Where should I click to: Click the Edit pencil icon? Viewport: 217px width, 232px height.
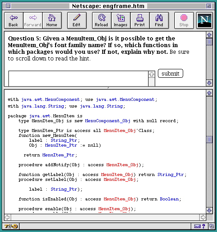point(76,20)
